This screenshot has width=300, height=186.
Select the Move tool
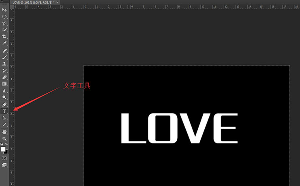pos(4,10)
